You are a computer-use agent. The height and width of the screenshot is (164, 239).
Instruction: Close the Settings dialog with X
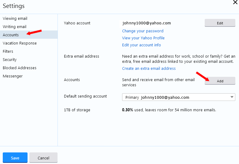(x=235, y=2)
